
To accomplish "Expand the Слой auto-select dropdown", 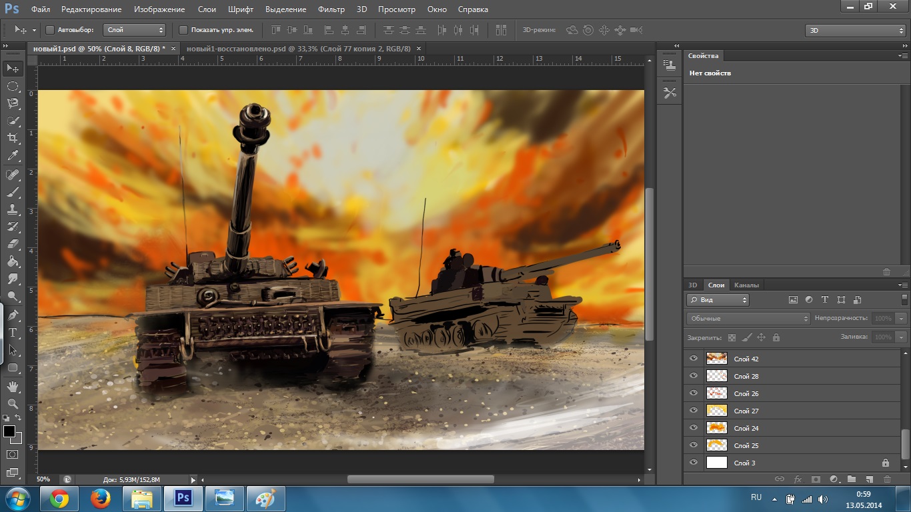I will pyautogui.click(x=135, y=30).
